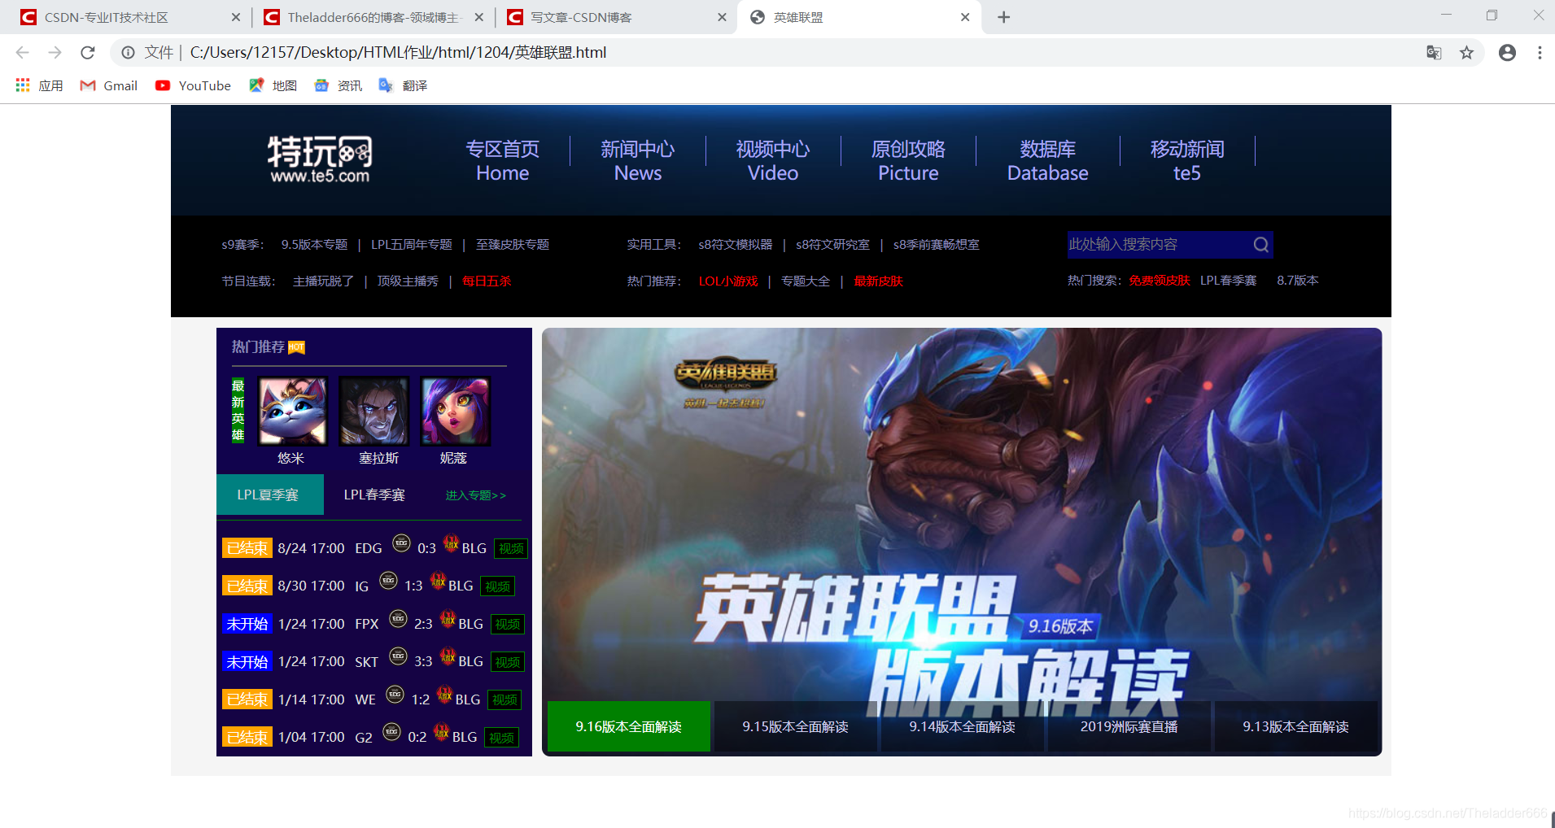Click the 视频 button for IG 1:3 BLG
This screenshot has height=828, width=1555.
(498, 586)
